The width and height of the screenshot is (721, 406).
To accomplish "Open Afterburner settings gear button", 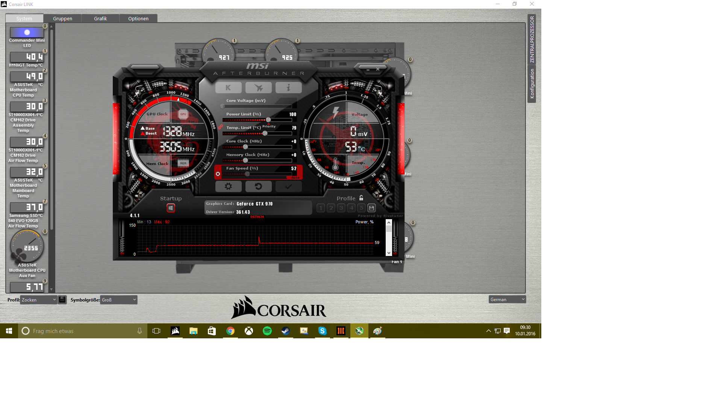I will (228, 186).
